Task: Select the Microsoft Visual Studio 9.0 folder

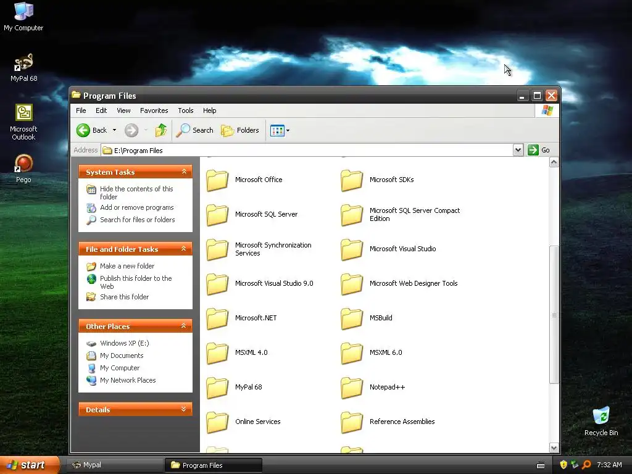Action: click(x=217, y=284)
